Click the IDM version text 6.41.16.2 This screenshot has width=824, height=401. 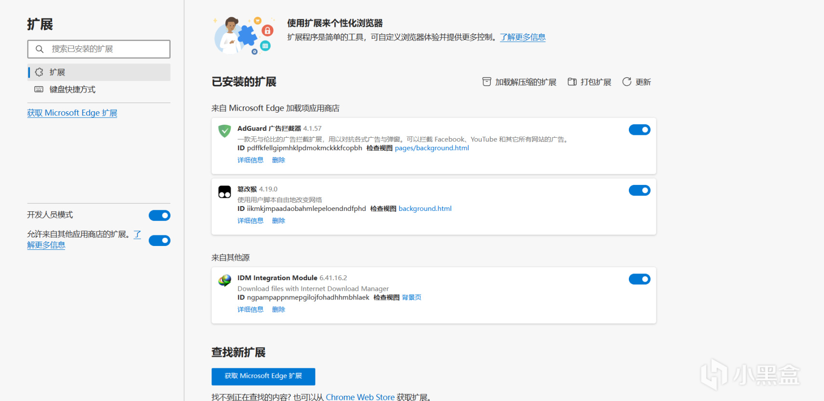pos(333,278)
